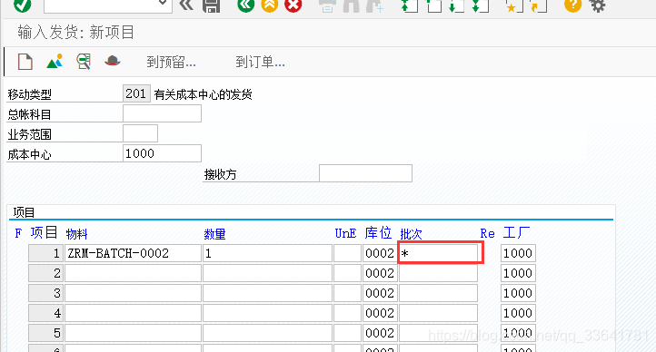The image size is (656, 352).
Task: Click the 数量 column header
Action: (x=214, y=234)
